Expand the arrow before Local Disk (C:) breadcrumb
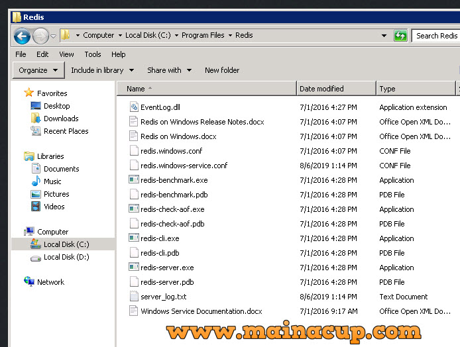The width and height of the screenshot is (460, 347). [x=120, y=36]
